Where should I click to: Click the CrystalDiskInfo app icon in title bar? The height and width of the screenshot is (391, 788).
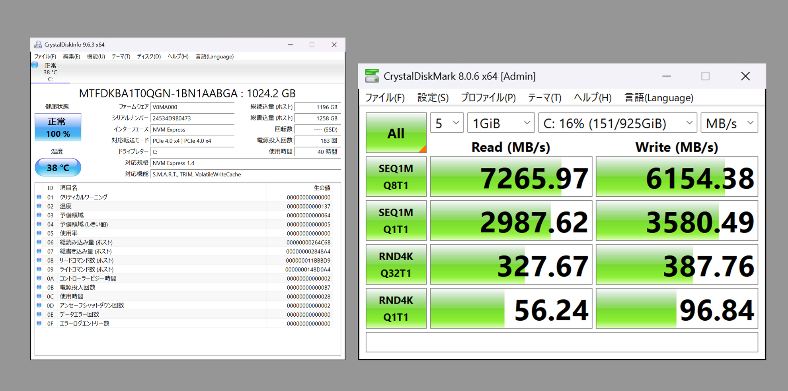pyautogui.click(x=38, y=45)
